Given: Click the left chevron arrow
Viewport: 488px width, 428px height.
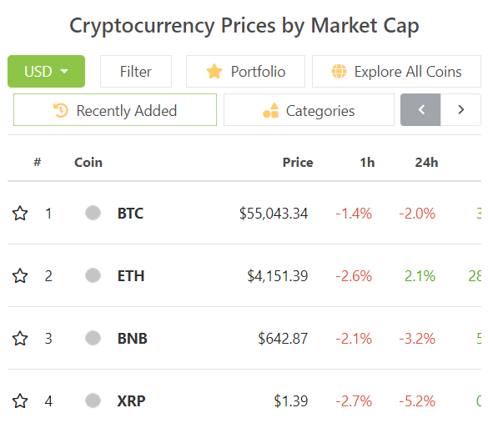Looking at the screenshot, I should 420,109.
